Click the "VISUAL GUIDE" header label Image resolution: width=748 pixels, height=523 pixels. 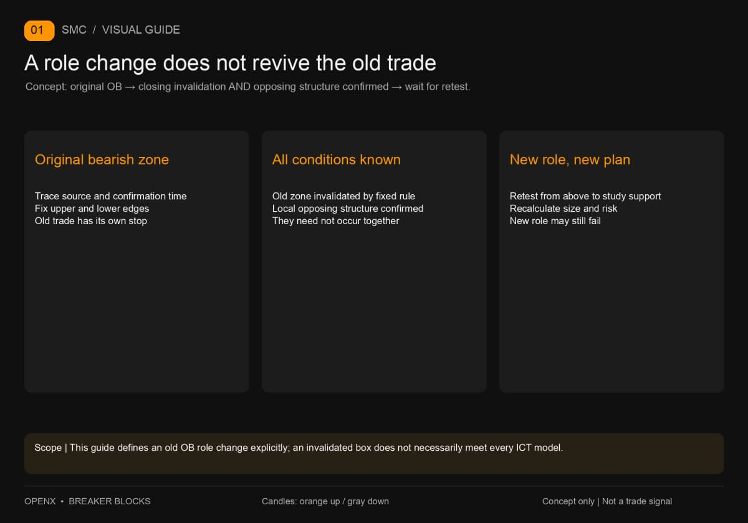(141, 30)
